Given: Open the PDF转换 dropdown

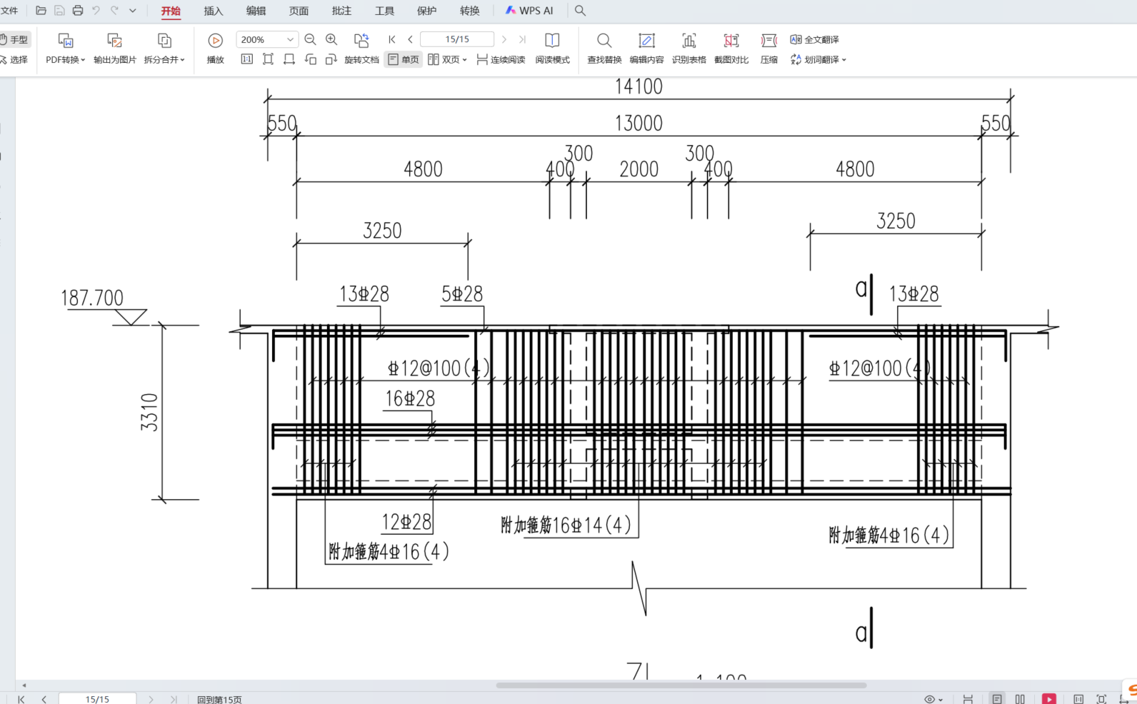Looking at the screenshot, I should 65,49.
